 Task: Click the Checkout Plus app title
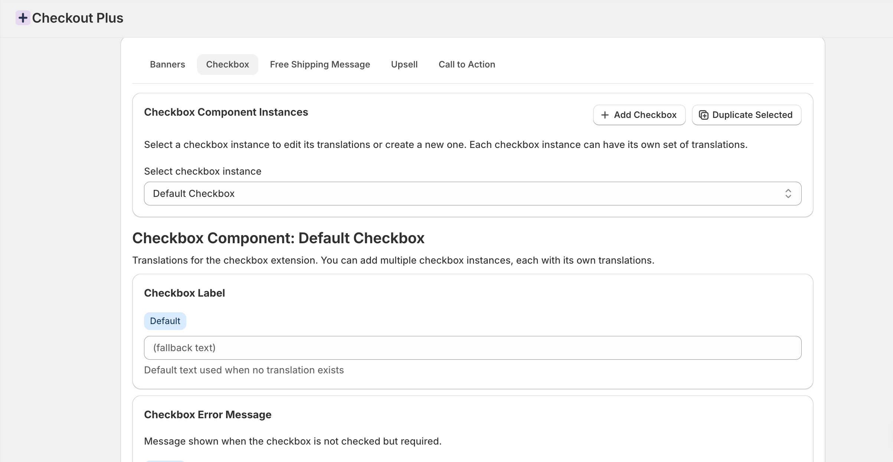coord(78,18)
